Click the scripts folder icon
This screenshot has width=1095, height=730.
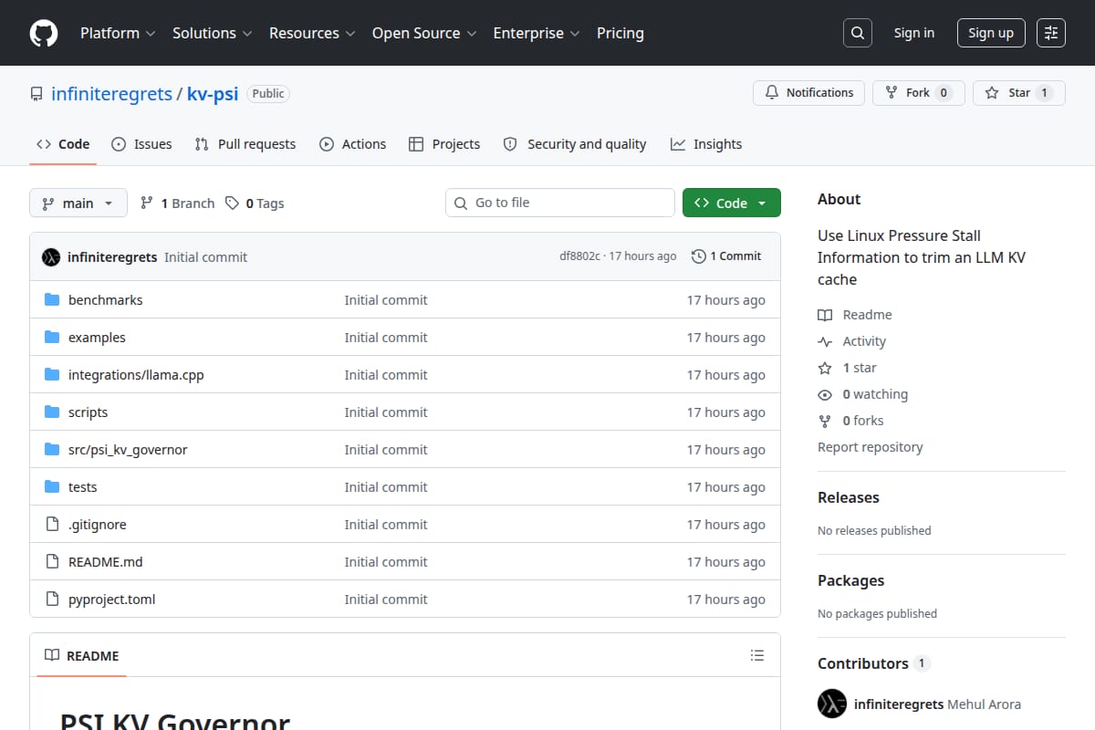52,412
